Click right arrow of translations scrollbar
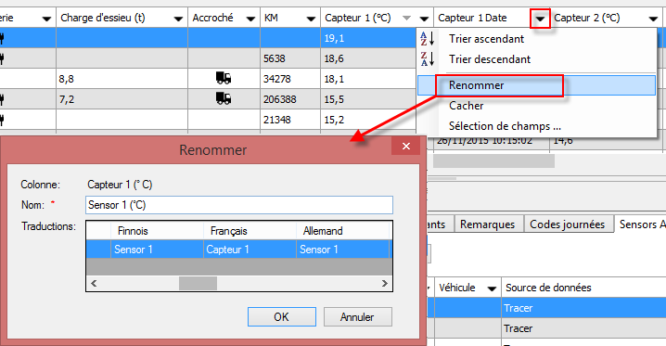Screen dimensions: 666x346 [384, 283]
